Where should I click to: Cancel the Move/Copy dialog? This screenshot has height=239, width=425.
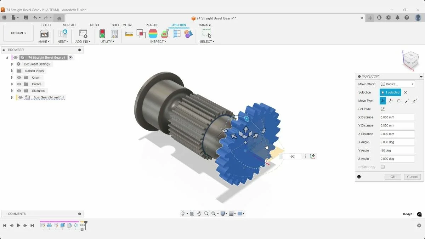pos(412,177)
